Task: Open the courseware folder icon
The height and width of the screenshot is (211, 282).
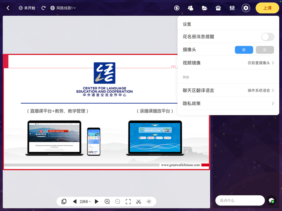Action: 204,8
